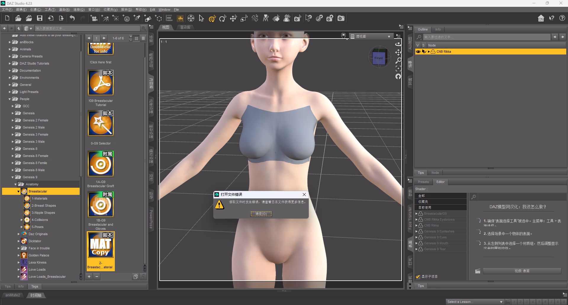Click the Save floppy disk icon
Image resolution: width=568 pixels, height=305 pixels.
(40, 18)
